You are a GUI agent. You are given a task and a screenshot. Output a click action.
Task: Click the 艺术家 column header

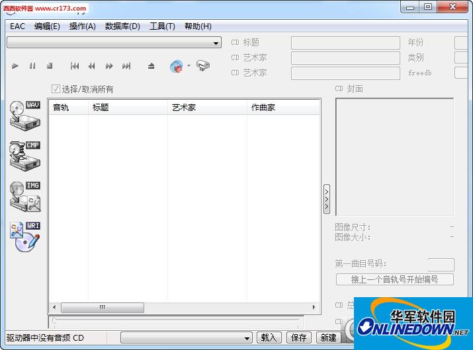pos(207,107)
